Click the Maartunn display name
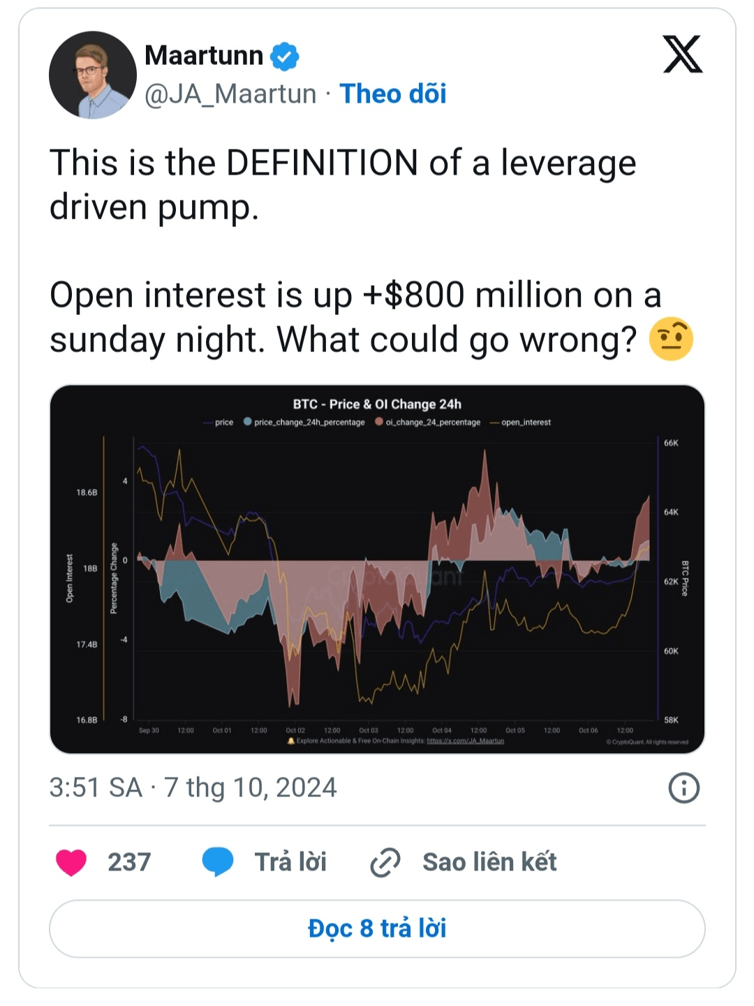Image resolution: width=754 pixels, height=1006 pixels. (204, 55)
